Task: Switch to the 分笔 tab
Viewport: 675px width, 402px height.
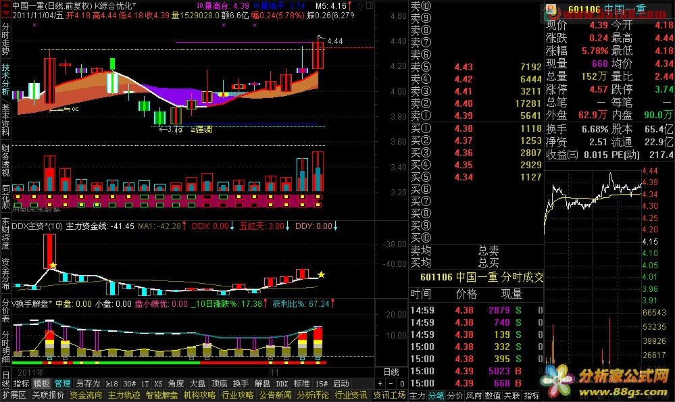Action: tap(436, 395)
